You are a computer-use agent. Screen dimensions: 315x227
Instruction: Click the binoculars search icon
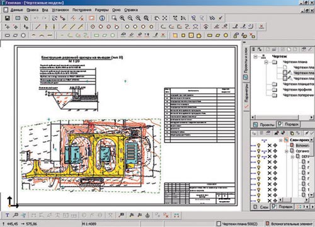point(212,18)
